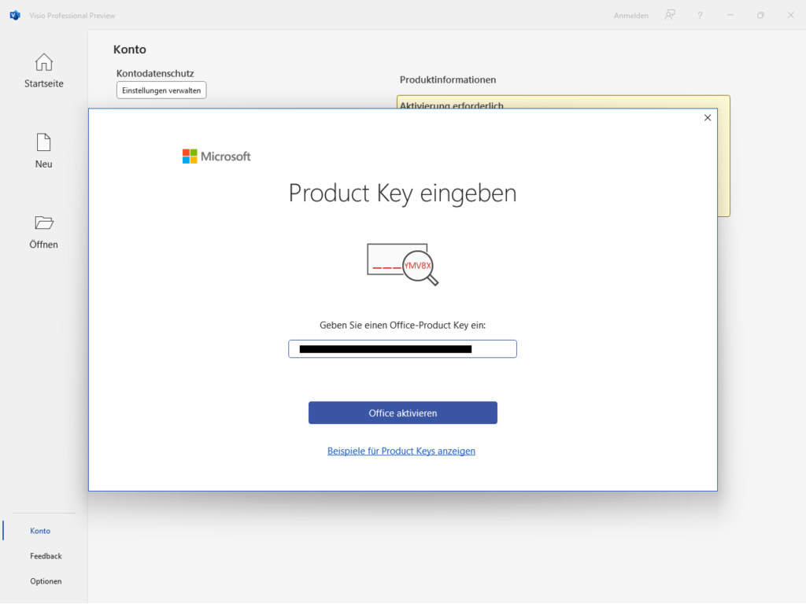
Task: Click the Öffnen folder icon in sidebar
Action: tap(44, 223)
